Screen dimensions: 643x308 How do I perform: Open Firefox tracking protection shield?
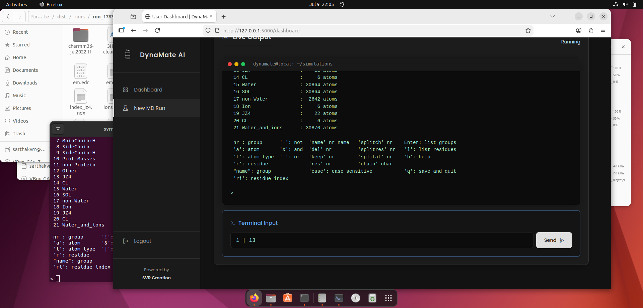tap(208, 31)
